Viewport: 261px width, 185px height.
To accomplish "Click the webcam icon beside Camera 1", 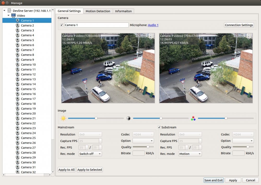I will (x=17, y=20).
